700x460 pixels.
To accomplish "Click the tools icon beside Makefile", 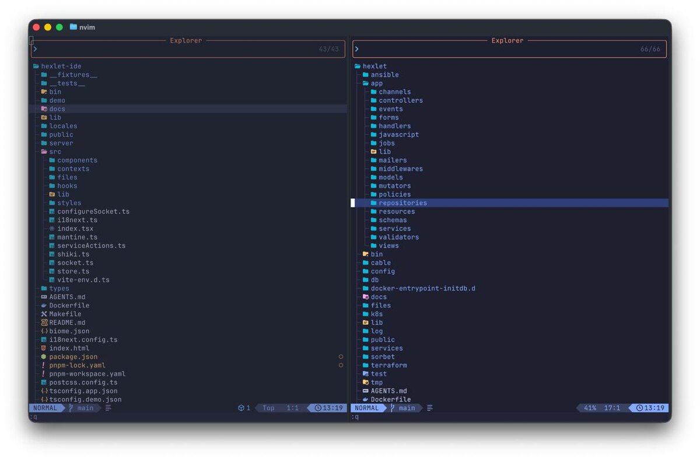I will [x=44, y=314].
